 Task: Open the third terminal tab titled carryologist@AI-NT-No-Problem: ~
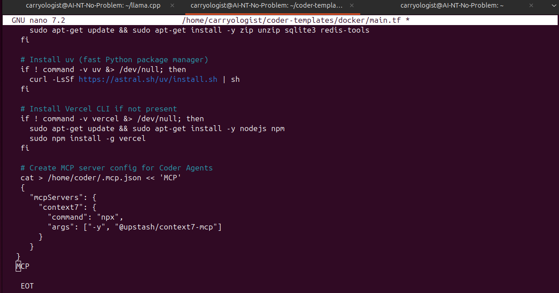tap(452, 6)
